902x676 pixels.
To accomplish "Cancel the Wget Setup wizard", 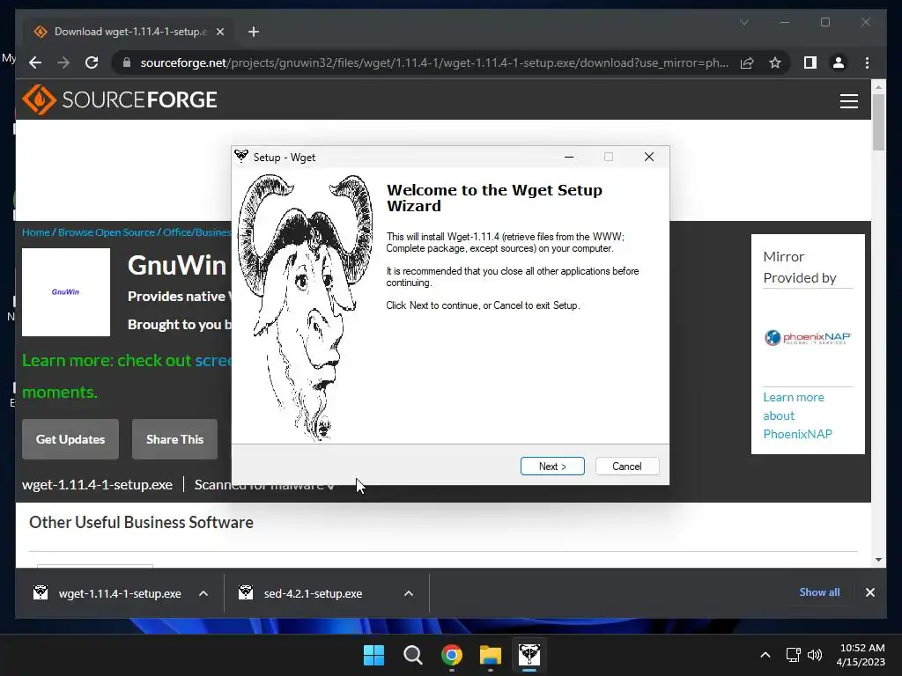I will (627, 467).
